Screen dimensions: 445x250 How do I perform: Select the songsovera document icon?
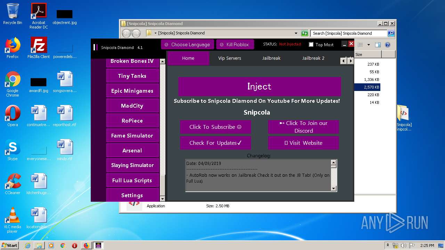pyautogui.click(x=65, y=82)
